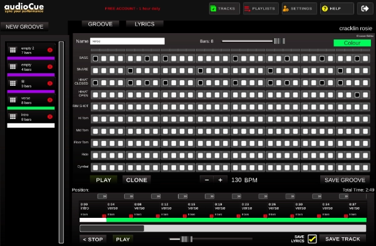Toggle the first SNARE step in bar 2
The image size is (376, 246).
click(x=130, y=71)
